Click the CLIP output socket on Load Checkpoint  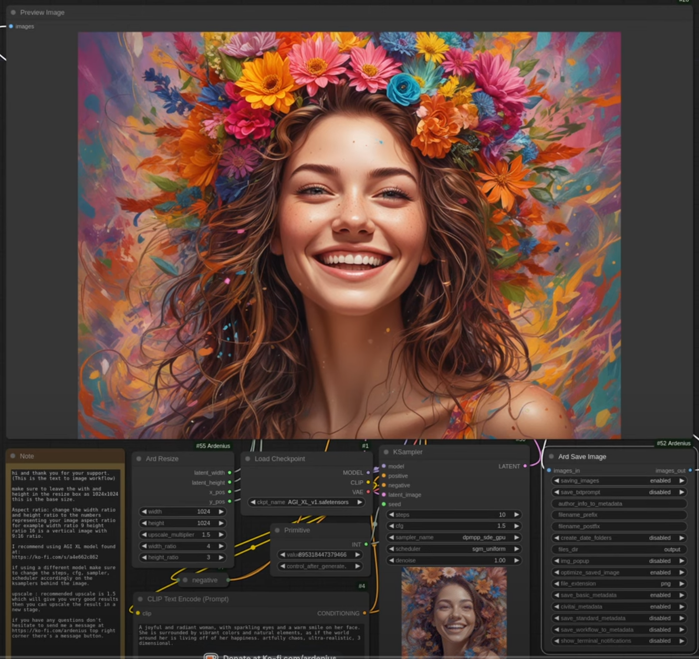[368, 482]
